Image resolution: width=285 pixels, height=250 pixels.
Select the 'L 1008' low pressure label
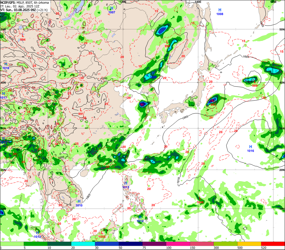(200, 200)
